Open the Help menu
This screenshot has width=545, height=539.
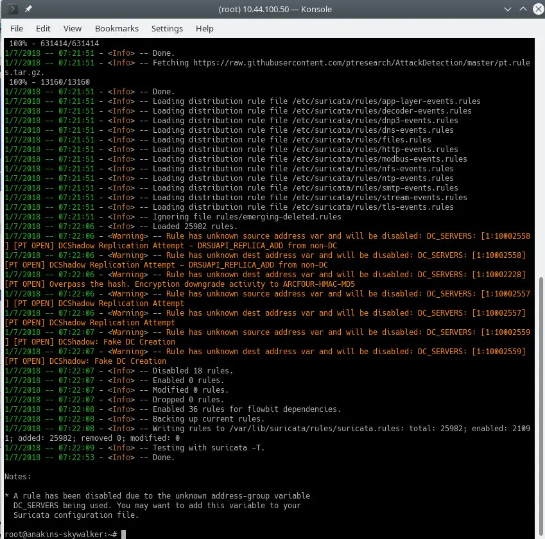point(205,28)
